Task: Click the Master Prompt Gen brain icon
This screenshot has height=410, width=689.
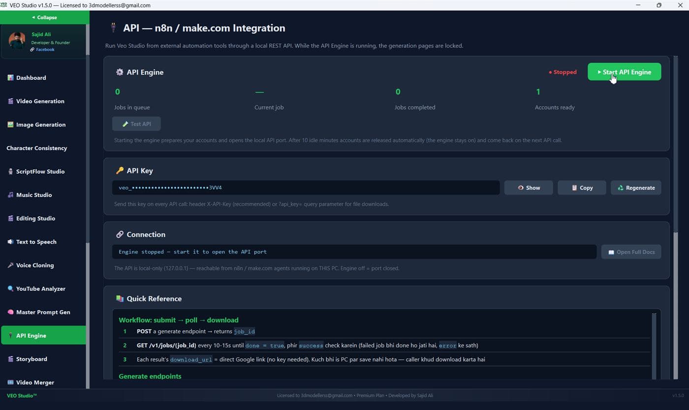Action: click(x=10, y=312)
